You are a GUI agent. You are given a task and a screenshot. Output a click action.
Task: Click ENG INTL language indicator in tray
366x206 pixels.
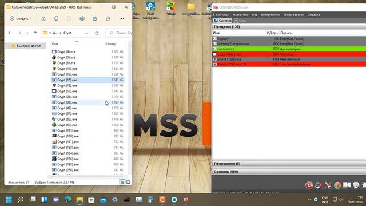click(x=325, y=200)
